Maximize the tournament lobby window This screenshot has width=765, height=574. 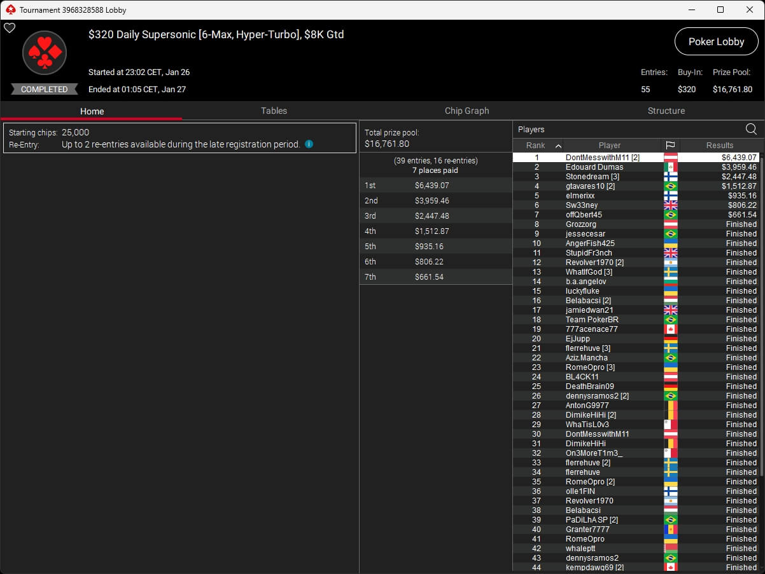click(x=720, y=10)
